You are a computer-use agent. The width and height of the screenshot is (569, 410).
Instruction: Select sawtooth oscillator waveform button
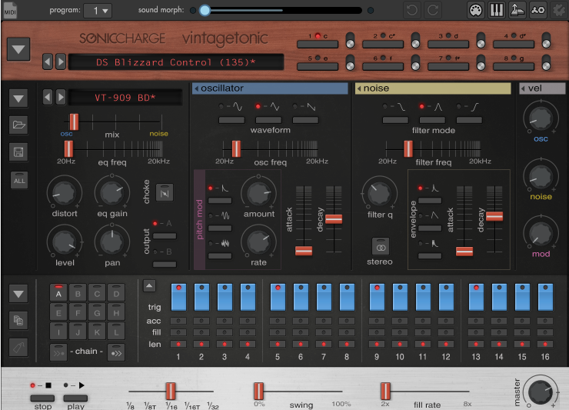click(x=305, y=120)
